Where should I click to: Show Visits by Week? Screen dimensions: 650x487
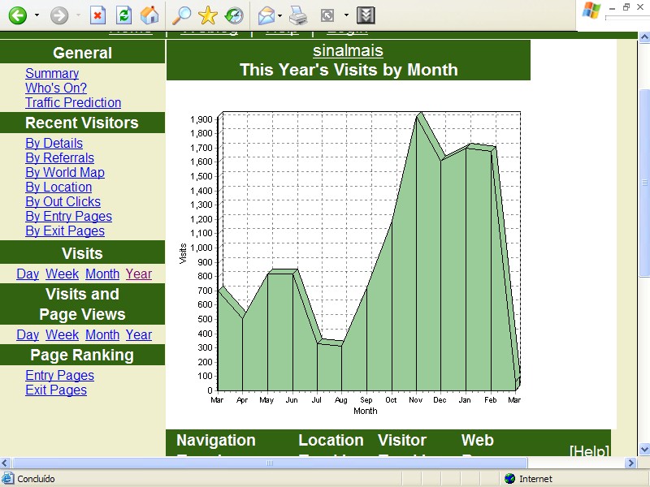click(63, 274)
